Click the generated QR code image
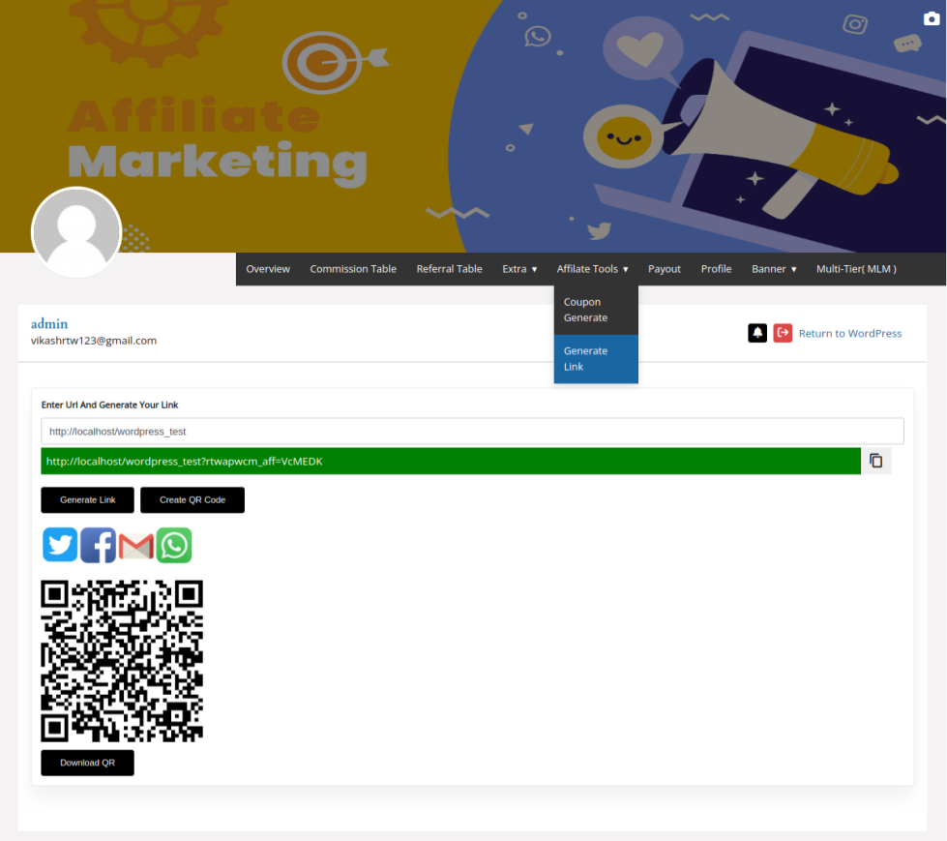This screenshot has width=947, height=841. [x=122, y=661]
